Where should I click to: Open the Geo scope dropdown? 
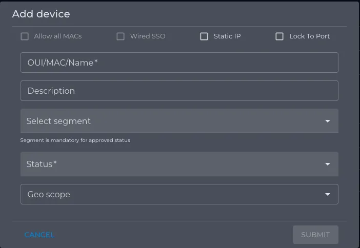tap(179, 194)
